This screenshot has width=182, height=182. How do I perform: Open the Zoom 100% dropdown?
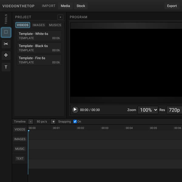click(x=148, y=110)
